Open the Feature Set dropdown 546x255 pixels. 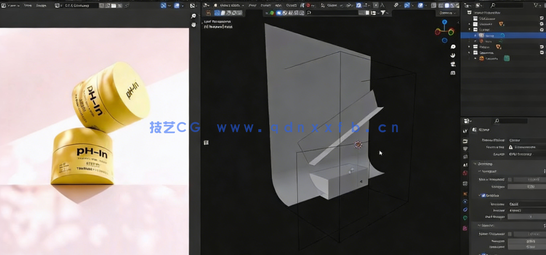coord(527,147)
